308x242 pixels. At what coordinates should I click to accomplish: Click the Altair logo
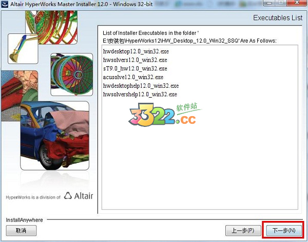pyautogui.click(x=79, y=196)
